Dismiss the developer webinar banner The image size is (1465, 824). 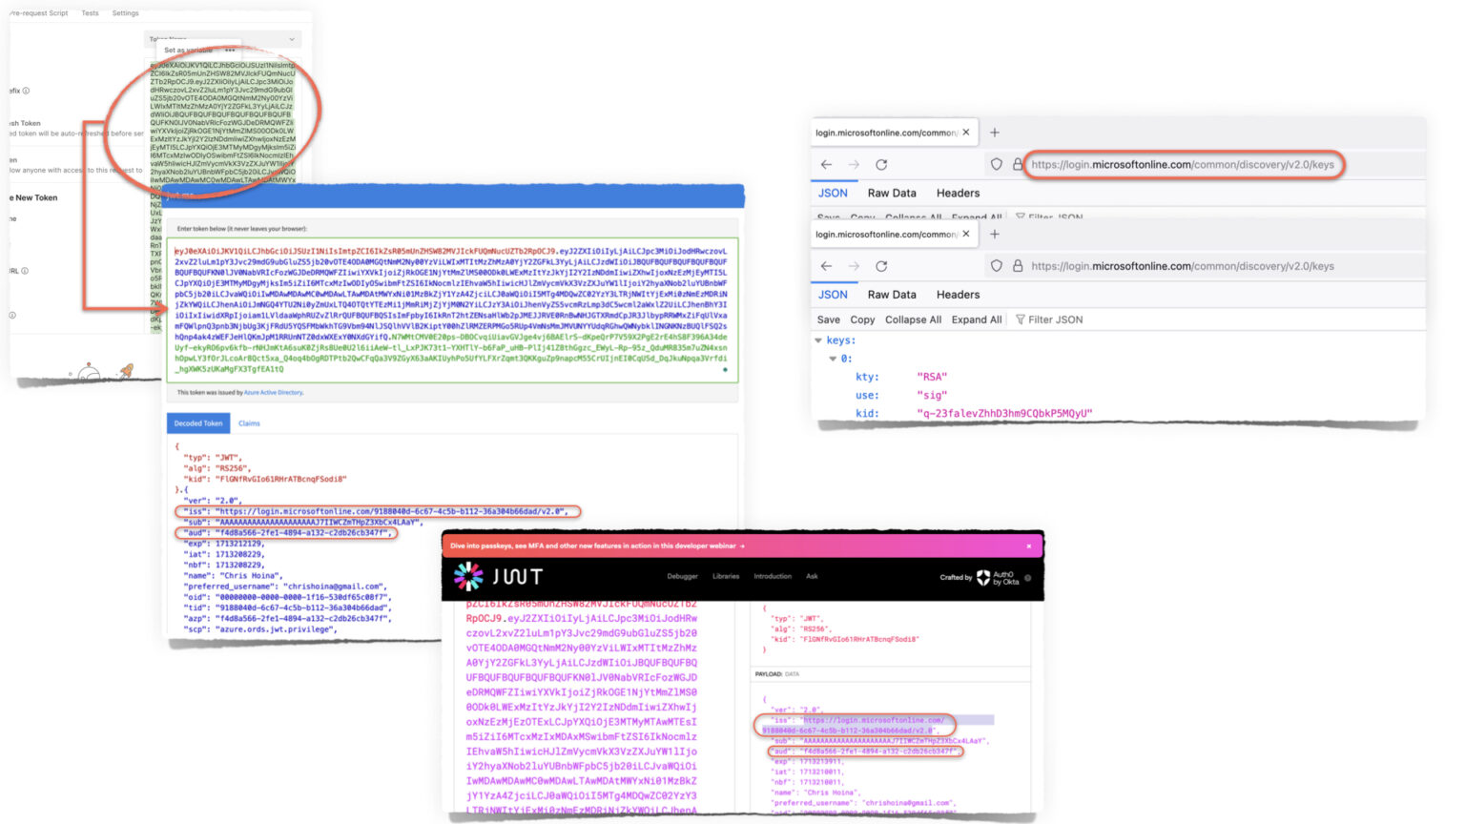(x=1028, y=546)
